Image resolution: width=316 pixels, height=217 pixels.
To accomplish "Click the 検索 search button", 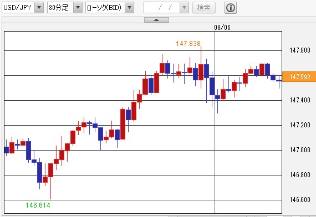I will click(204, 8).
